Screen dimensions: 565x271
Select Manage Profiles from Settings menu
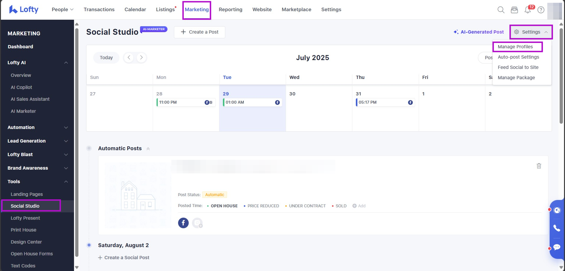pos(515,47)
